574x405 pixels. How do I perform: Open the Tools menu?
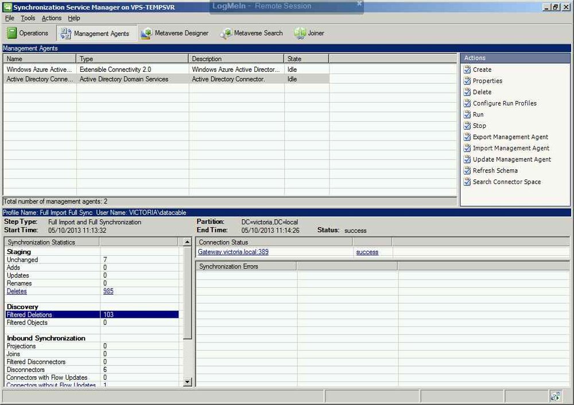pos(28,18)
